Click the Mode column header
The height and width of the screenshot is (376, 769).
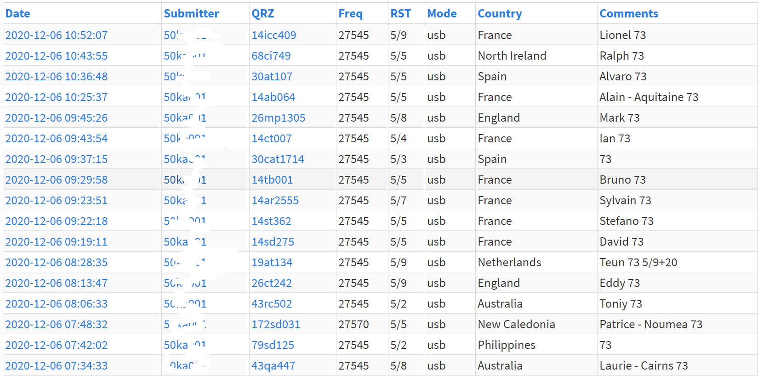[442, 14]
